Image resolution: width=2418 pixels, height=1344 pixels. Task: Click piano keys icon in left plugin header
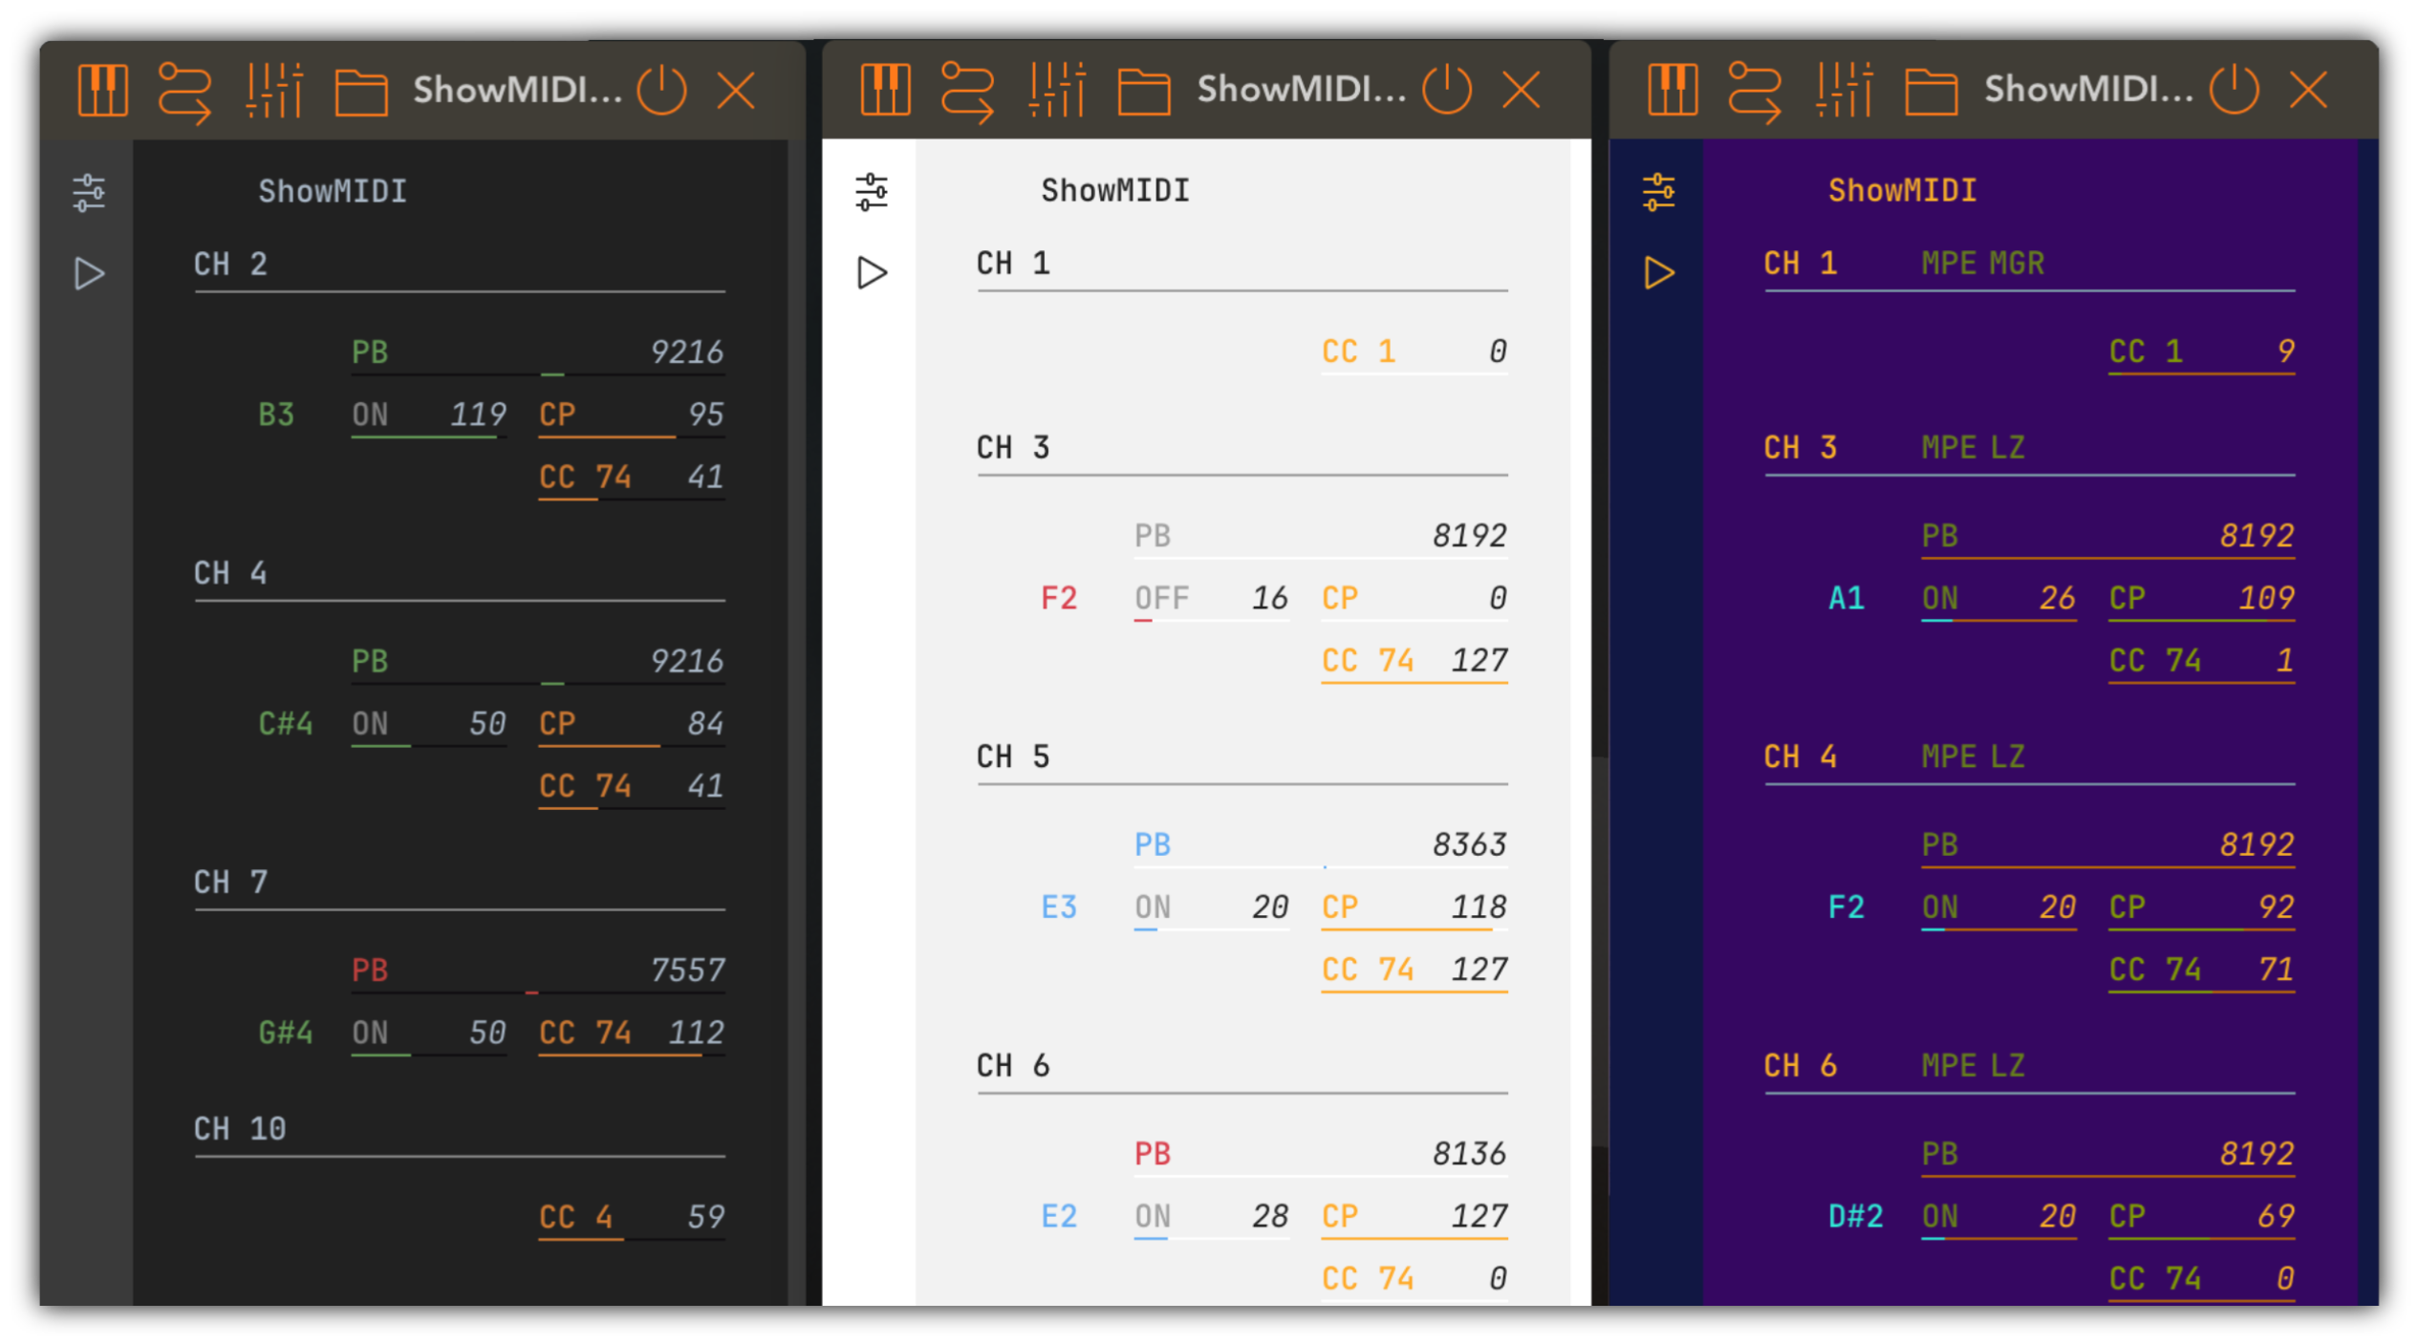(102, 91)
